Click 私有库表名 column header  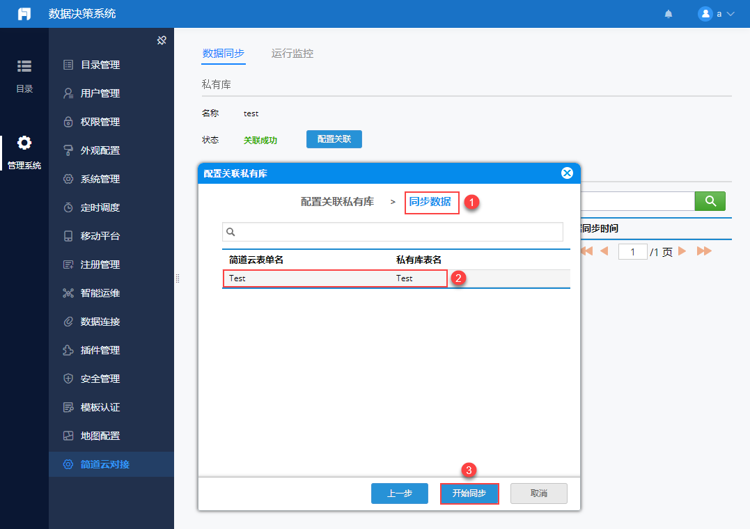pos(419,260)
